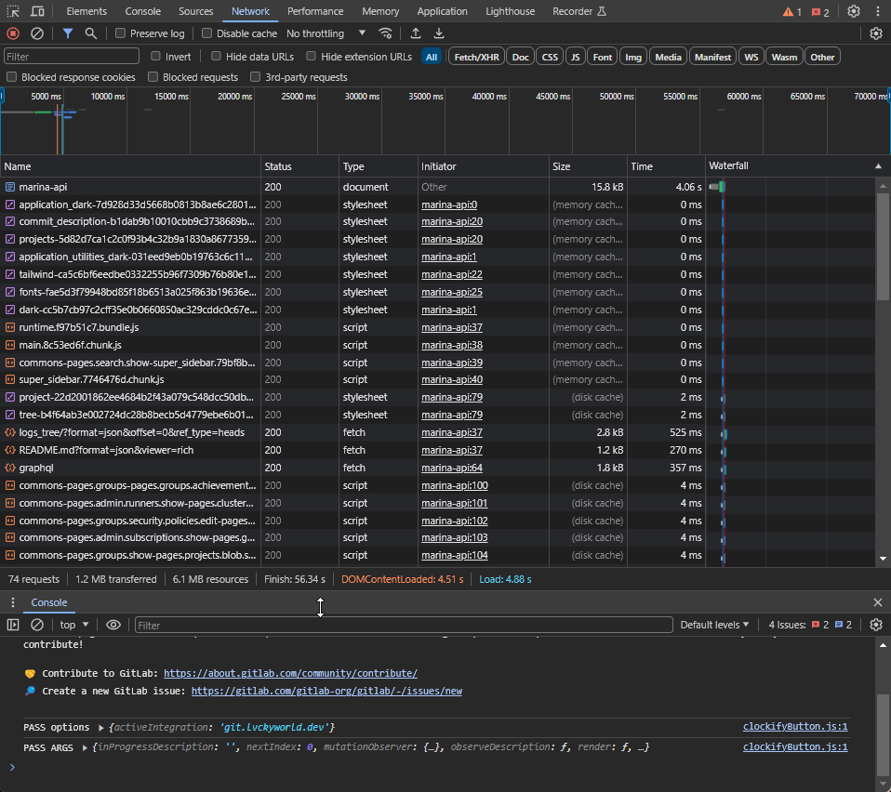Toggle the device toolbar icon

point(37,11)
